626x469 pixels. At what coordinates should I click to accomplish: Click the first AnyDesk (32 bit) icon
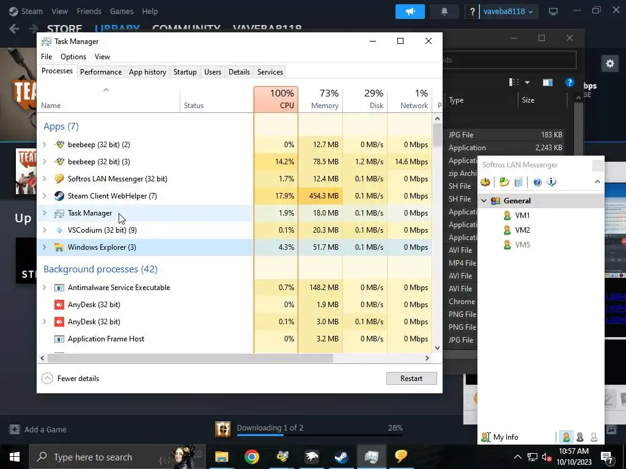point(59,305)
